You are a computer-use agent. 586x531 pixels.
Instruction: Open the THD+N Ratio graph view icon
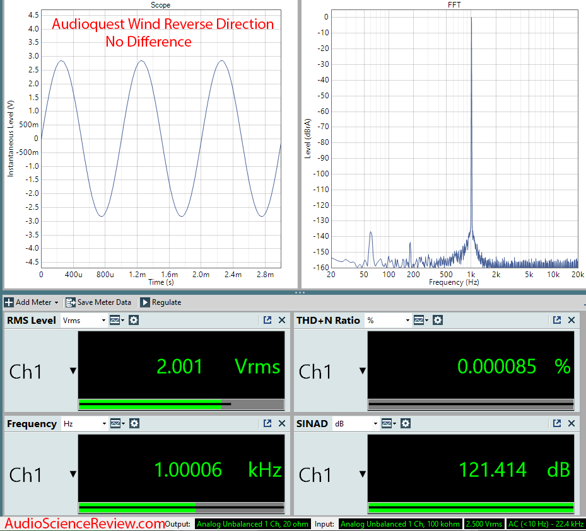coord(421,320)
